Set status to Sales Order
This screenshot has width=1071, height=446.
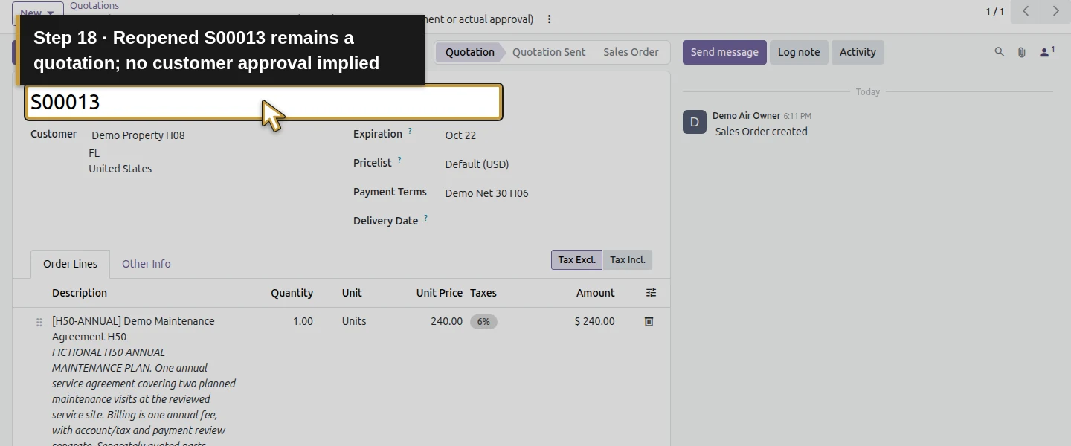point(631,52)
